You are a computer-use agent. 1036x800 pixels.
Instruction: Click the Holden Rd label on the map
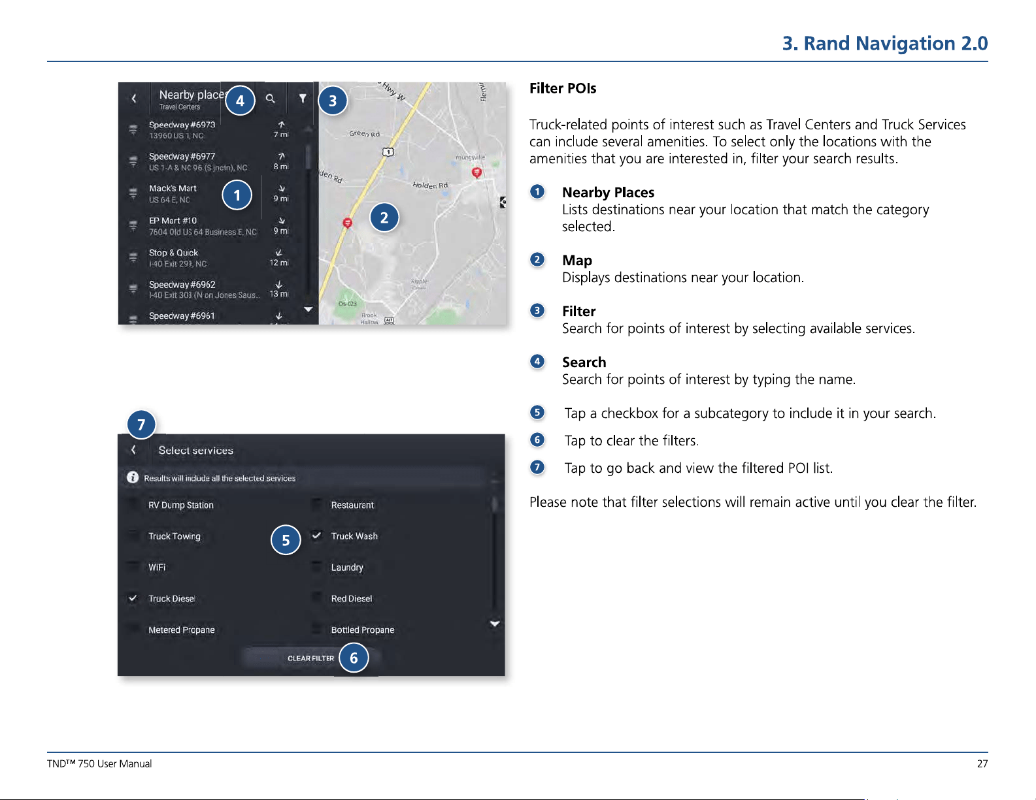point(430,185)
